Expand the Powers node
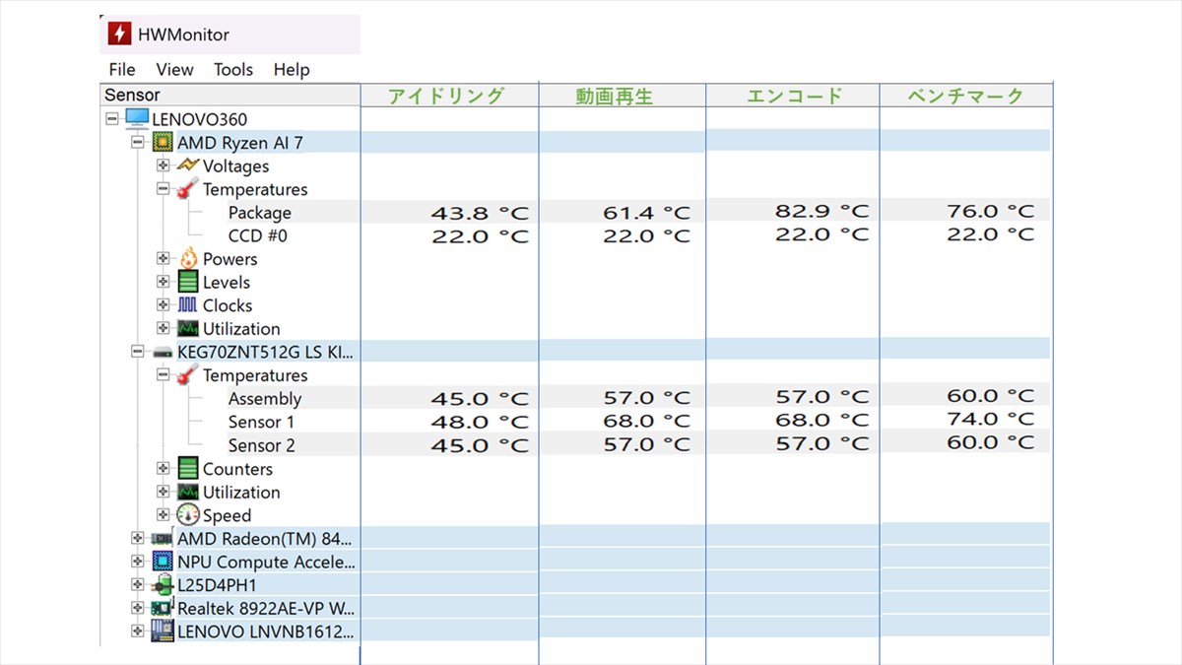The image size is (1182, 665). point(164,258)
